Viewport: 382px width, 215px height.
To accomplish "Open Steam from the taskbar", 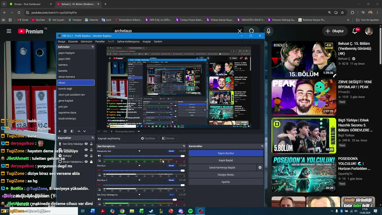I will click(x=151, y=211).
